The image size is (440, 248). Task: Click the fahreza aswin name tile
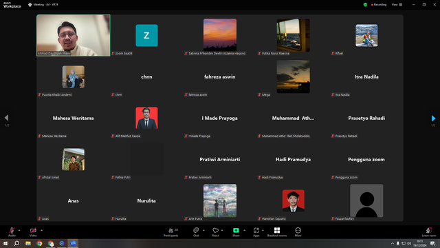tap(220, 76)
